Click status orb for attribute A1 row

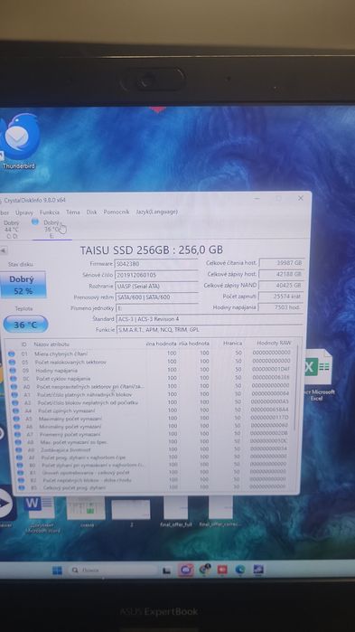(14, 394)
